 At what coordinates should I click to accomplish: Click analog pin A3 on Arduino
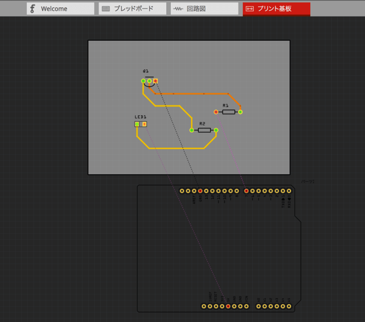pyautogui.click(x=277, y=306)
